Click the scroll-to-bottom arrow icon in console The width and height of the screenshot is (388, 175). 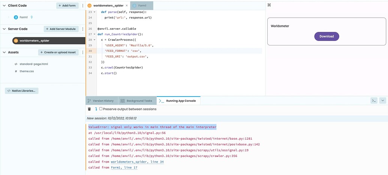point(96,109)
